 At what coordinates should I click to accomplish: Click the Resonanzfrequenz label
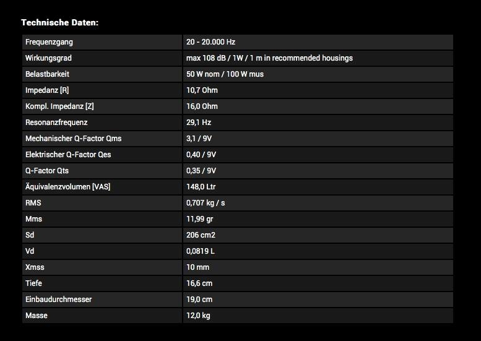coord(56,123)
